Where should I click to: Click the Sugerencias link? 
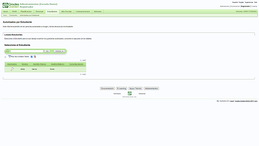249,2
